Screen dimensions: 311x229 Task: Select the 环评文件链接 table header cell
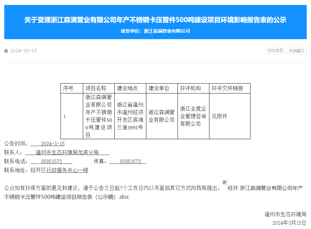point(230,88)
